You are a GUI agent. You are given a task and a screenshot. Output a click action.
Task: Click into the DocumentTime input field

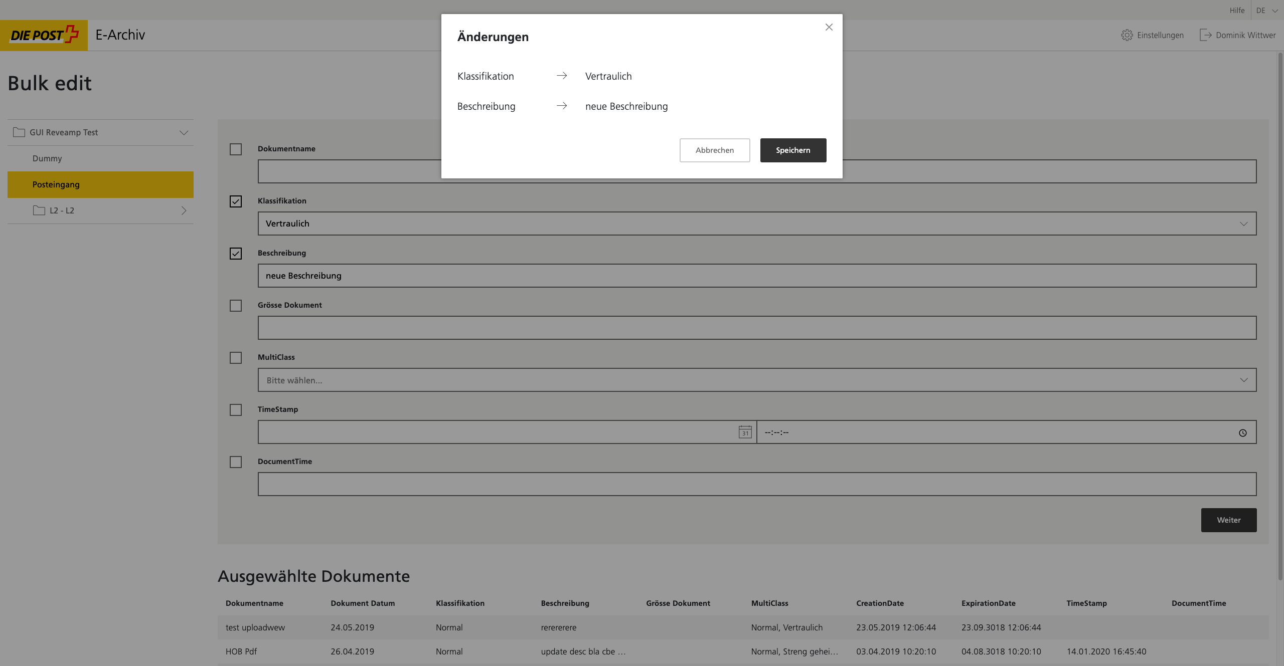[757, 484]
